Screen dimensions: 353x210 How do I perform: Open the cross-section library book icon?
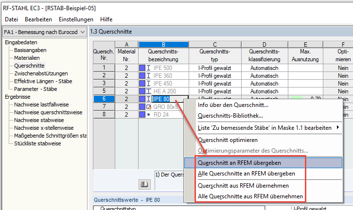(144, 185)
